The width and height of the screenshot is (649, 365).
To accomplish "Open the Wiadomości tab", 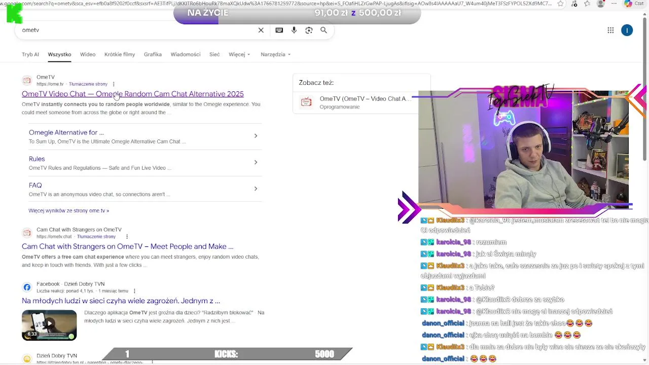I will [x=186, y=54].
